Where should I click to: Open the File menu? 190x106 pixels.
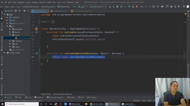5,2
